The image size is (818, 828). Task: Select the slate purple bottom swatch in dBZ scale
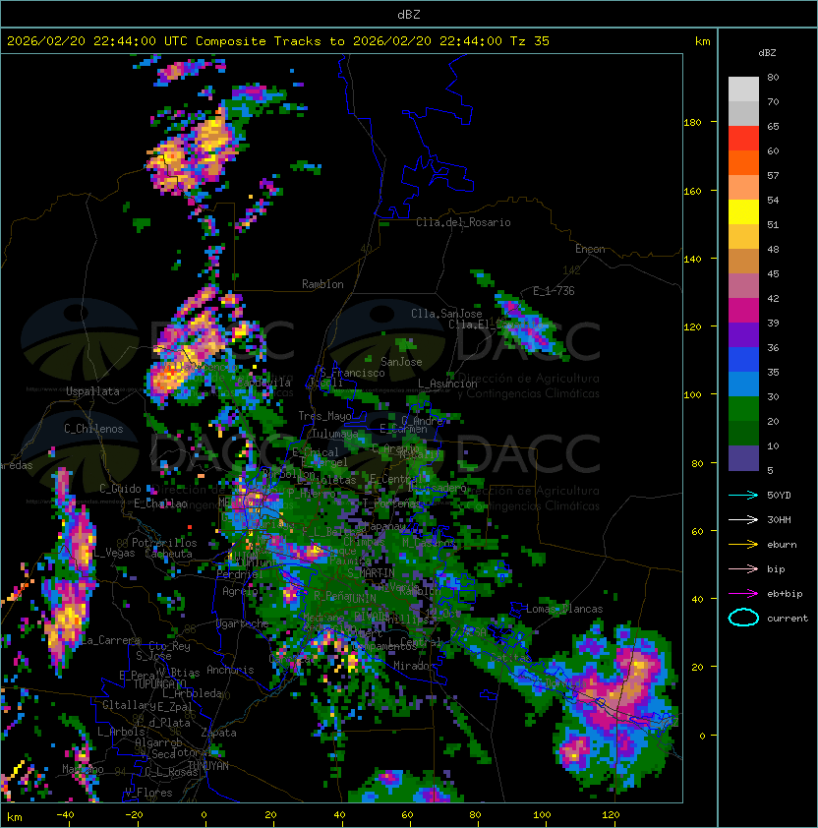coord(743,458)
